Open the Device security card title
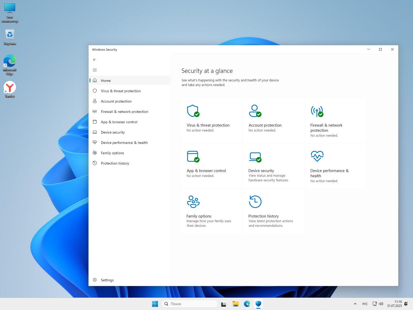 pyautogui.click(x=261, y=171)
